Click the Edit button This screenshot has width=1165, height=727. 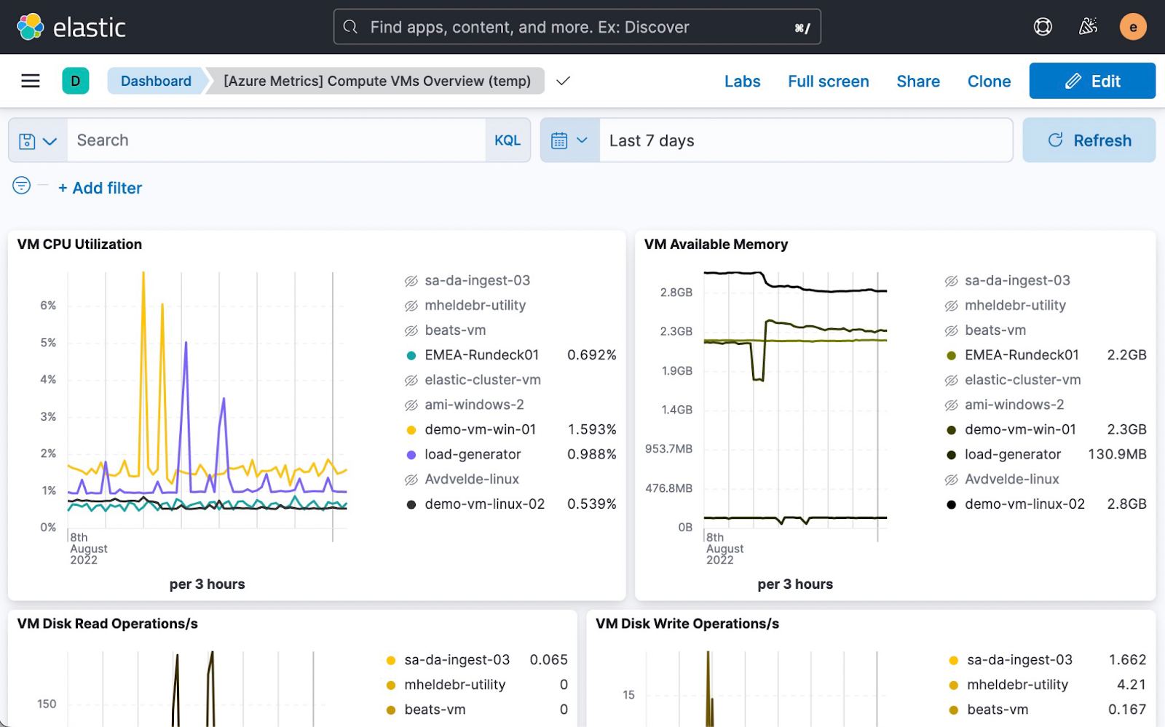[1092, 81]
